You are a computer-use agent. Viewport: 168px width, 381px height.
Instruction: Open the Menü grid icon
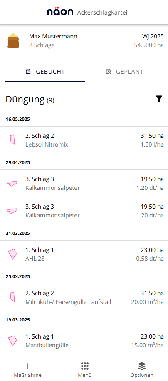pos(85,366)
